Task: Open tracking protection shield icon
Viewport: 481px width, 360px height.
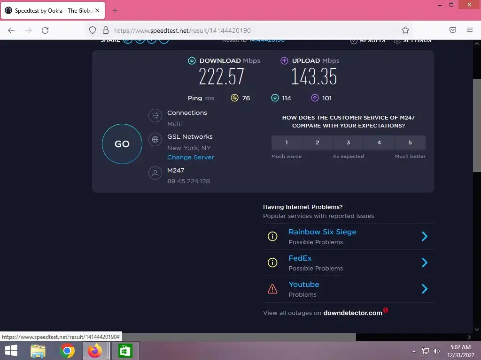Action: 93,30
